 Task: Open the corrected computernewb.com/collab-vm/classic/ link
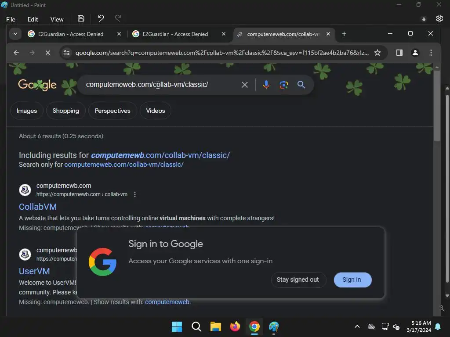(x=160, y=155)
